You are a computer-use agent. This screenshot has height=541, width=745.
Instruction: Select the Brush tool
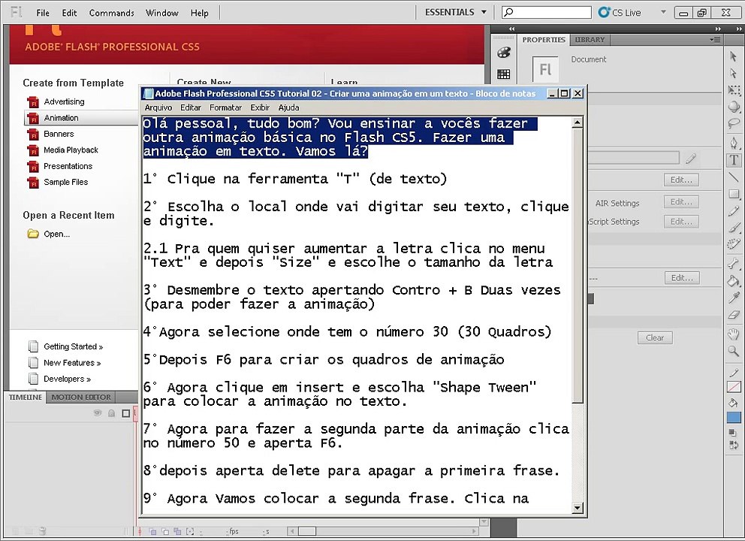point(734,228)
